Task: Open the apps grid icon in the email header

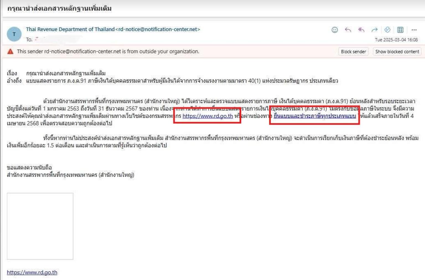Action: [x=400, y=30]
